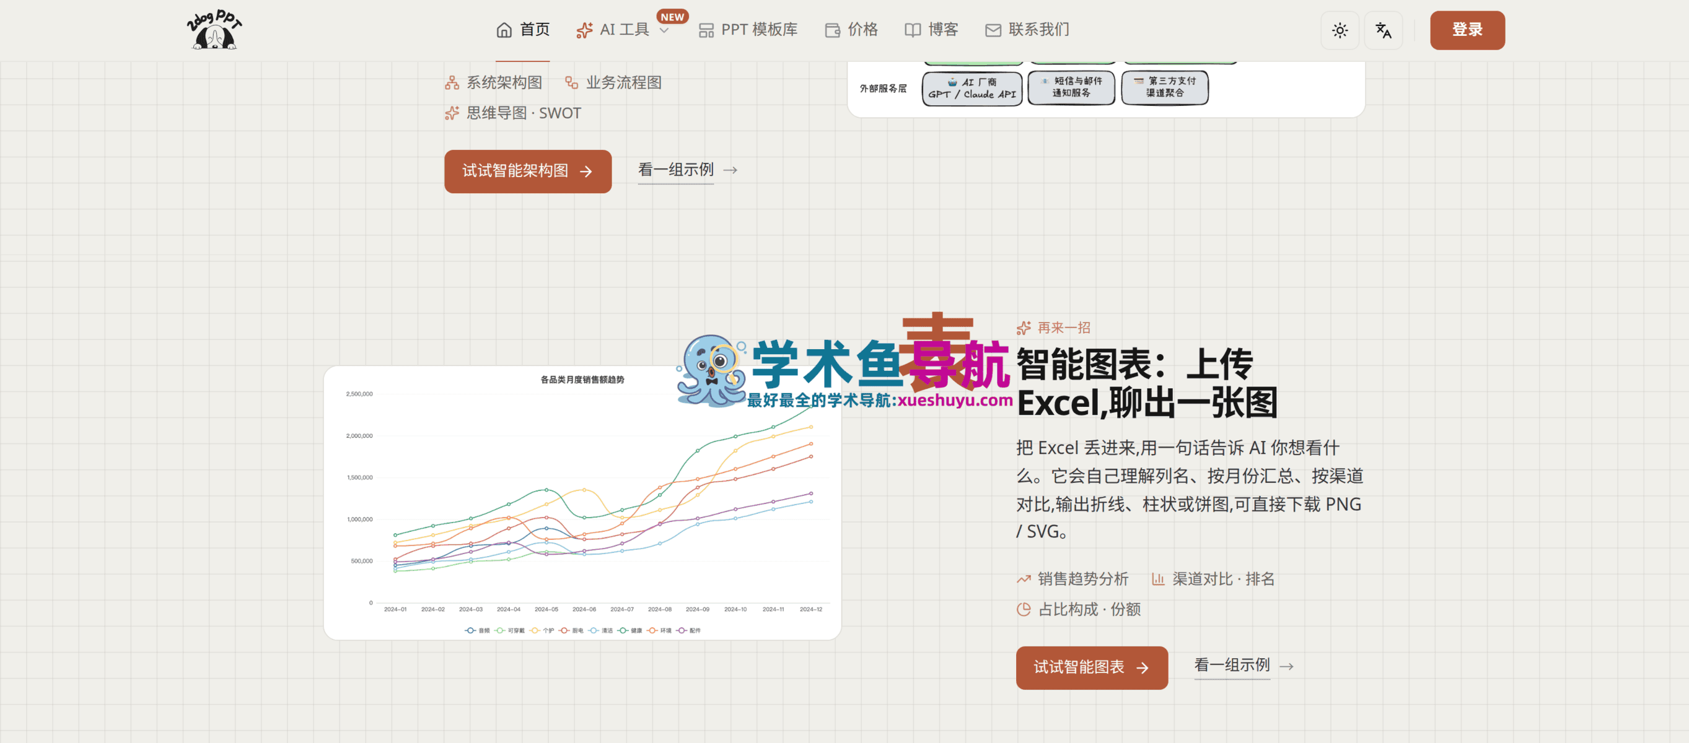Toggle the 可穿戴 series in chart legend
Image resolution: width=1689 pixels, height=743 pixels.
(x=509, y=630)
